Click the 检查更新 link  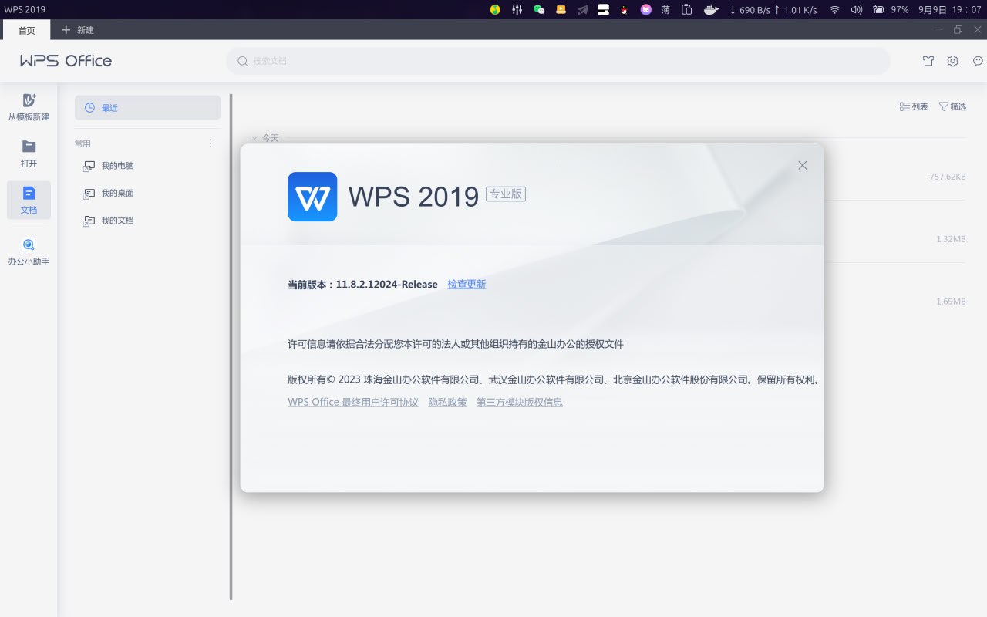[x=467, y=285]
